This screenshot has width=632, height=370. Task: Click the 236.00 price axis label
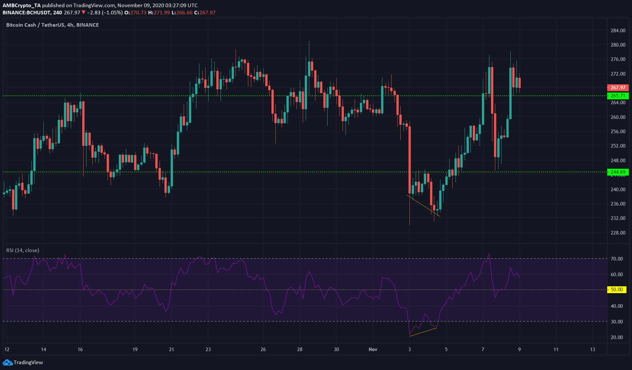point(618,204)
